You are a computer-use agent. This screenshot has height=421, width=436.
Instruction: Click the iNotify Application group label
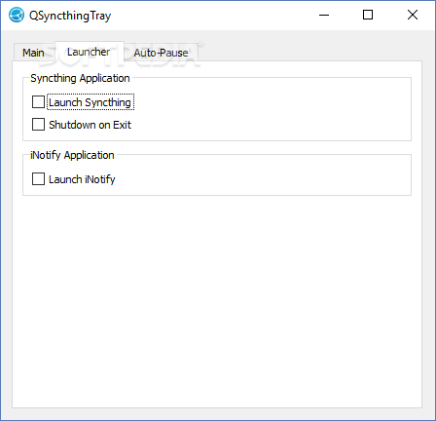tap(72, 155)
